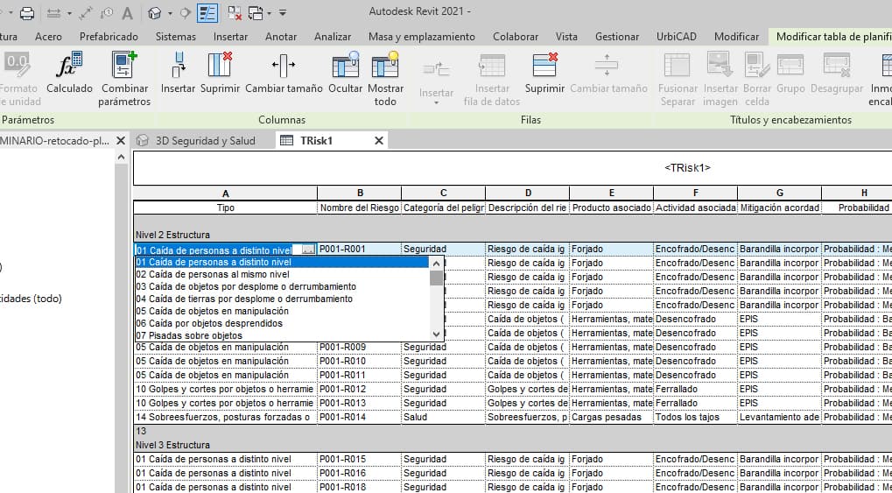Viewport: 892px width, 493px height.
Task: Open the Customize Quick Access Toolbar dropdown
Action: pos(283,12)
